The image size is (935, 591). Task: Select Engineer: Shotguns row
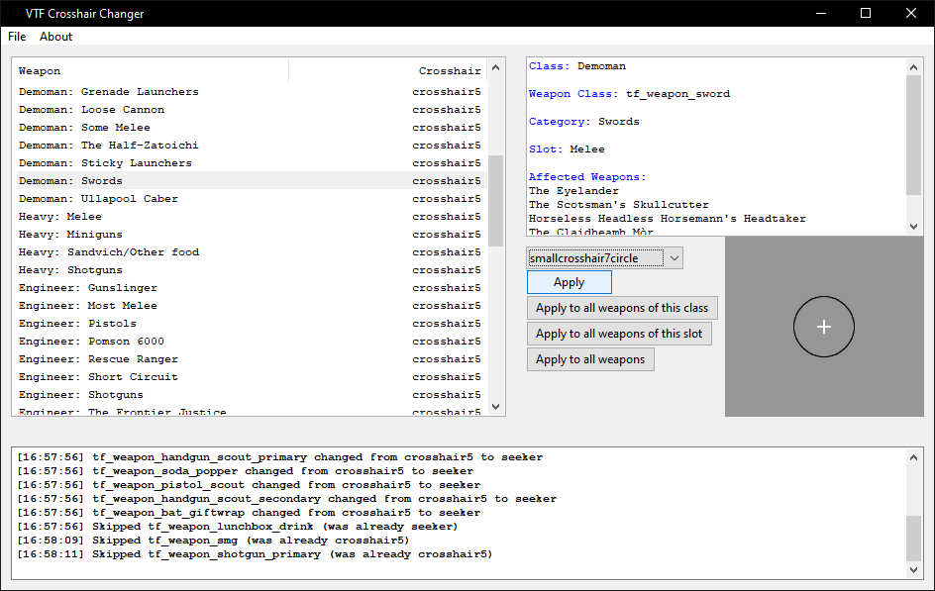pos(252,395)
